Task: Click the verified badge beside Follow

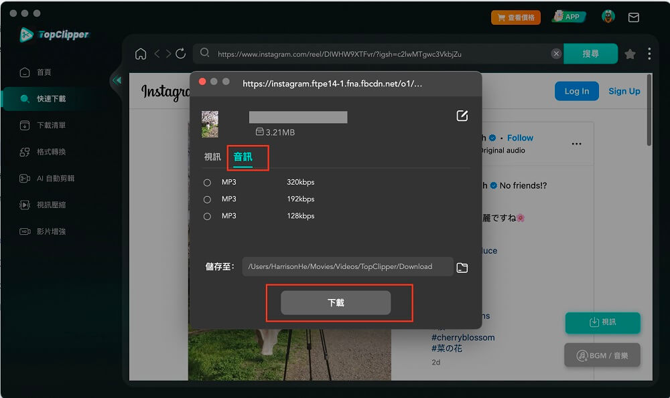Action: (x=492, y=138)
